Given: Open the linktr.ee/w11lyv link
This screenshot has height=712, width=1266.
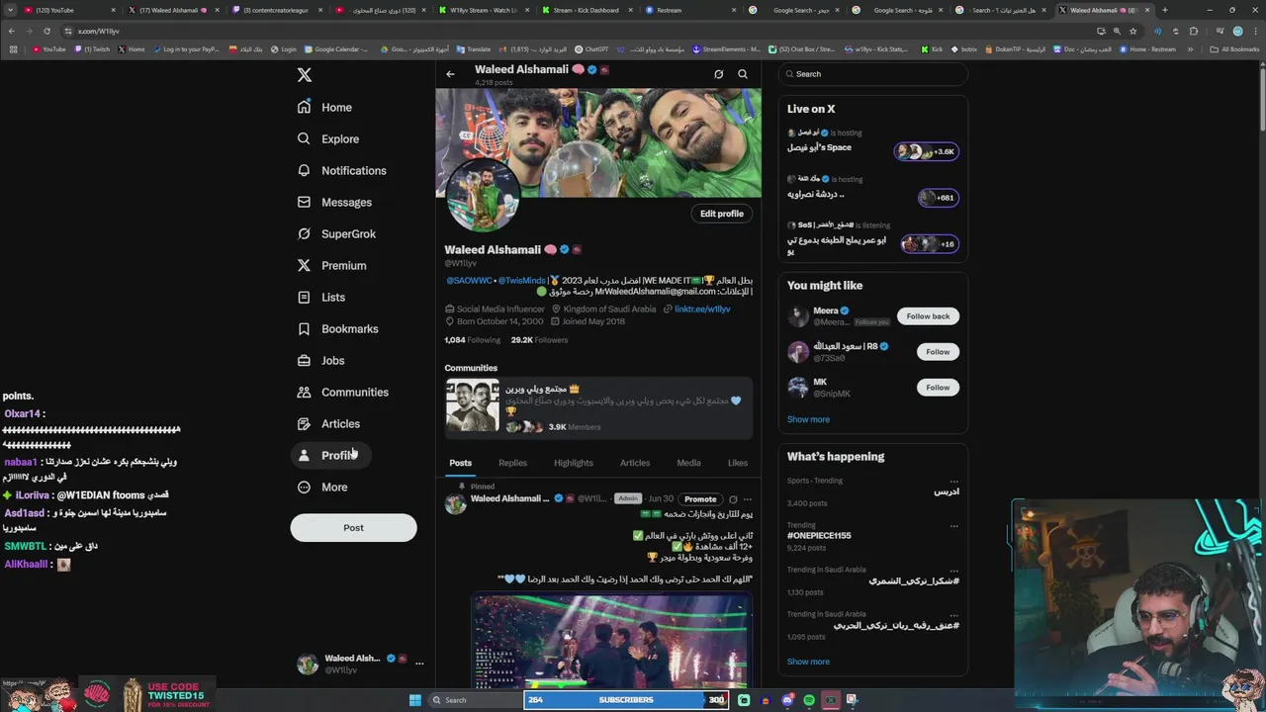Looking at the screenshot, I should [702, 309].
